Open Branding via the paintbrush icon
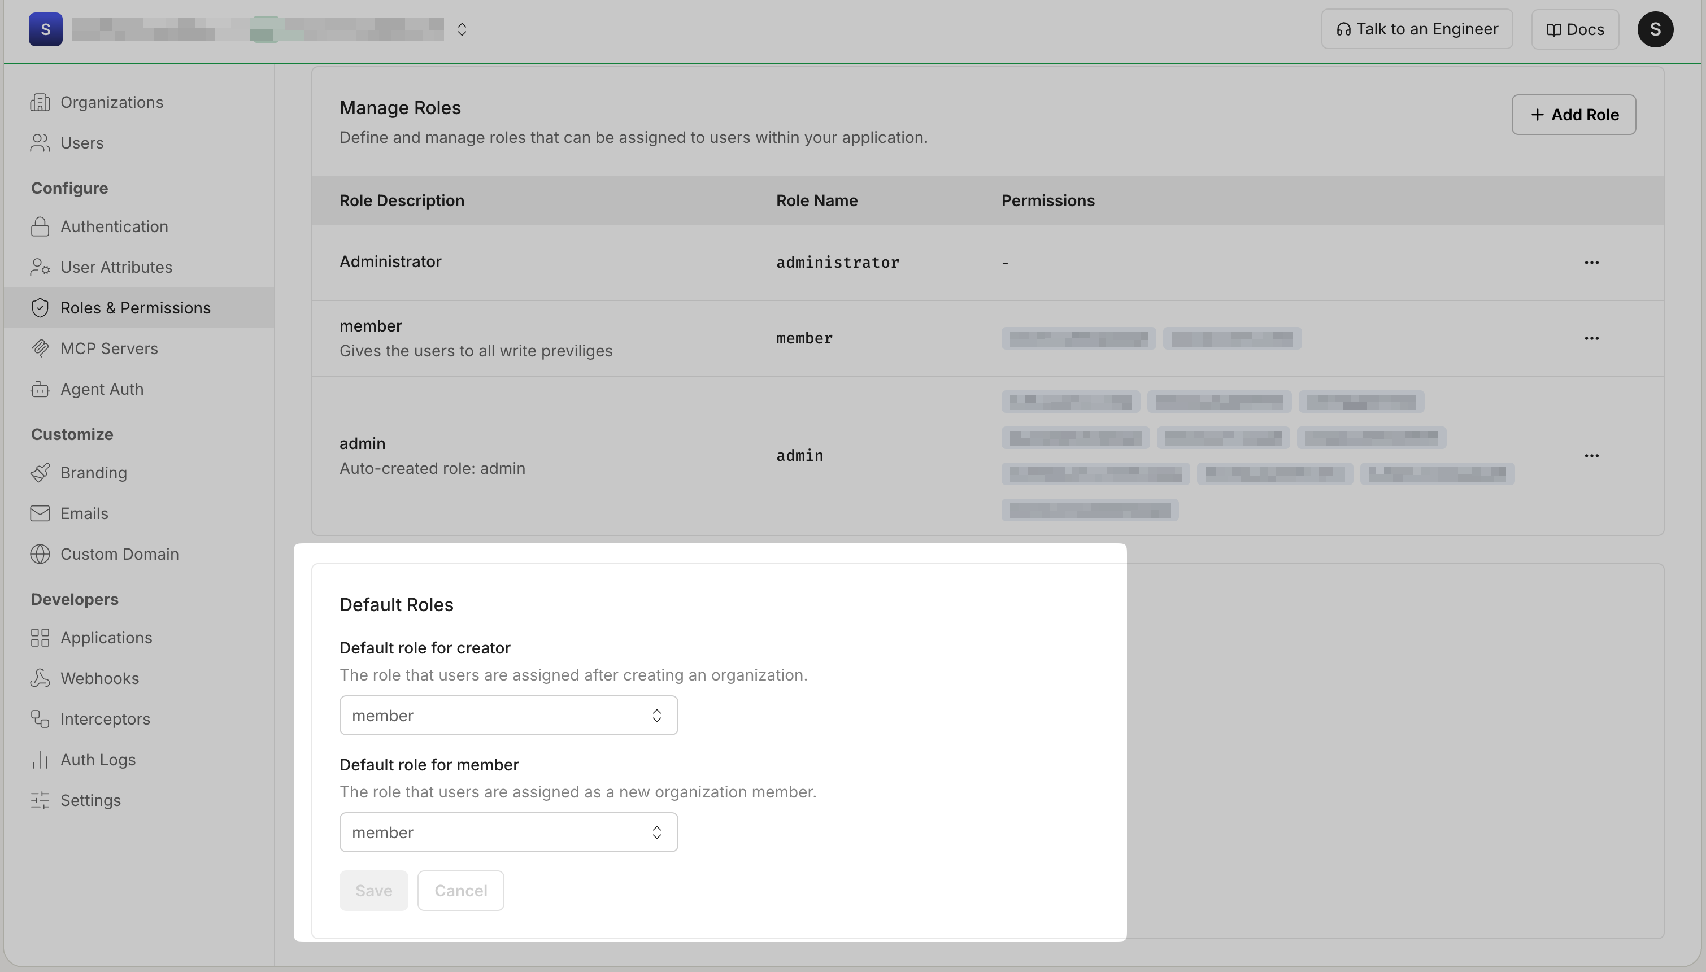The height and width of the screenshot is (972, 1706). coord(40,473)
